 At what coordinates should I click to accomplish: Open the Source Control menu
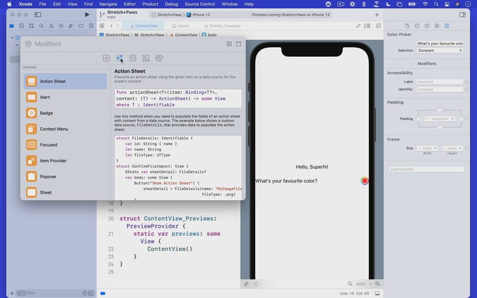[x=199, y=4]
